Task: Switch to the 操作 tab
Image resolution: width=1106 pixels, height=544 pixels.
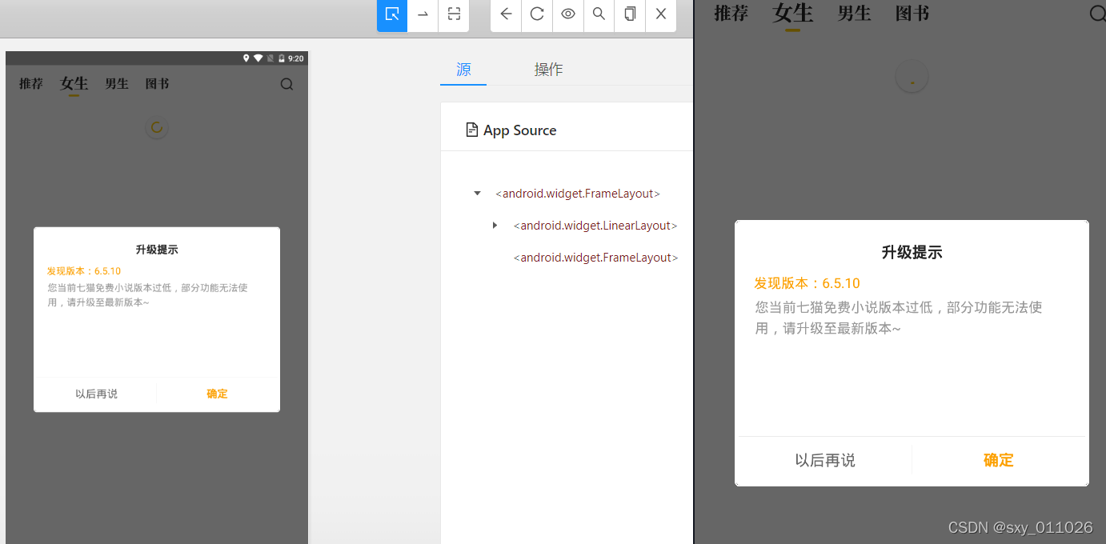Action: (548, 70)
